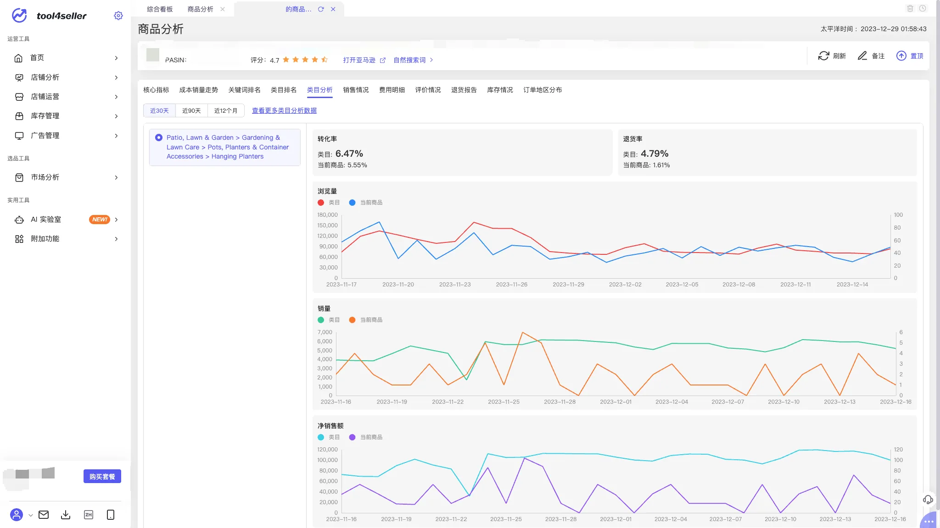
Task: Switch to the 类目排名 tab
Action: pos(284,90)
